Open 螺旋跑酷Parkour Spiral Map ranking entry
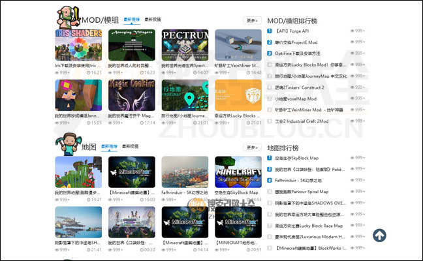This screenshot has height=261, width=423. tap(302, 192)
